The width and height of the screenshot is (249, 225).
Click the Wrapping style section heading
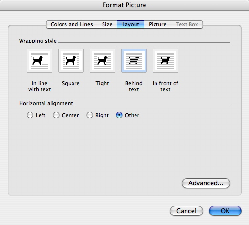point(38,41)
